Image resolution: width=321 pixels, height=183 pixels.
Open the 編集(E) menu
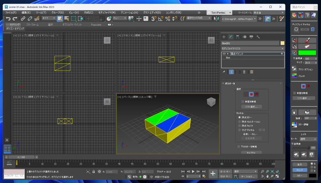point(26,13)
